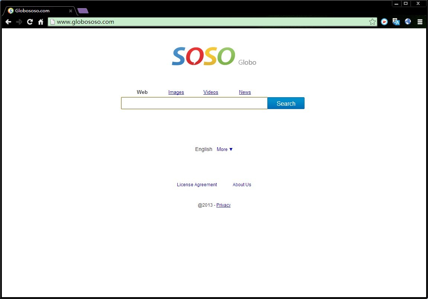Click the page icon in the address bar
Screen dimensions: 428x299
point(53,22)
